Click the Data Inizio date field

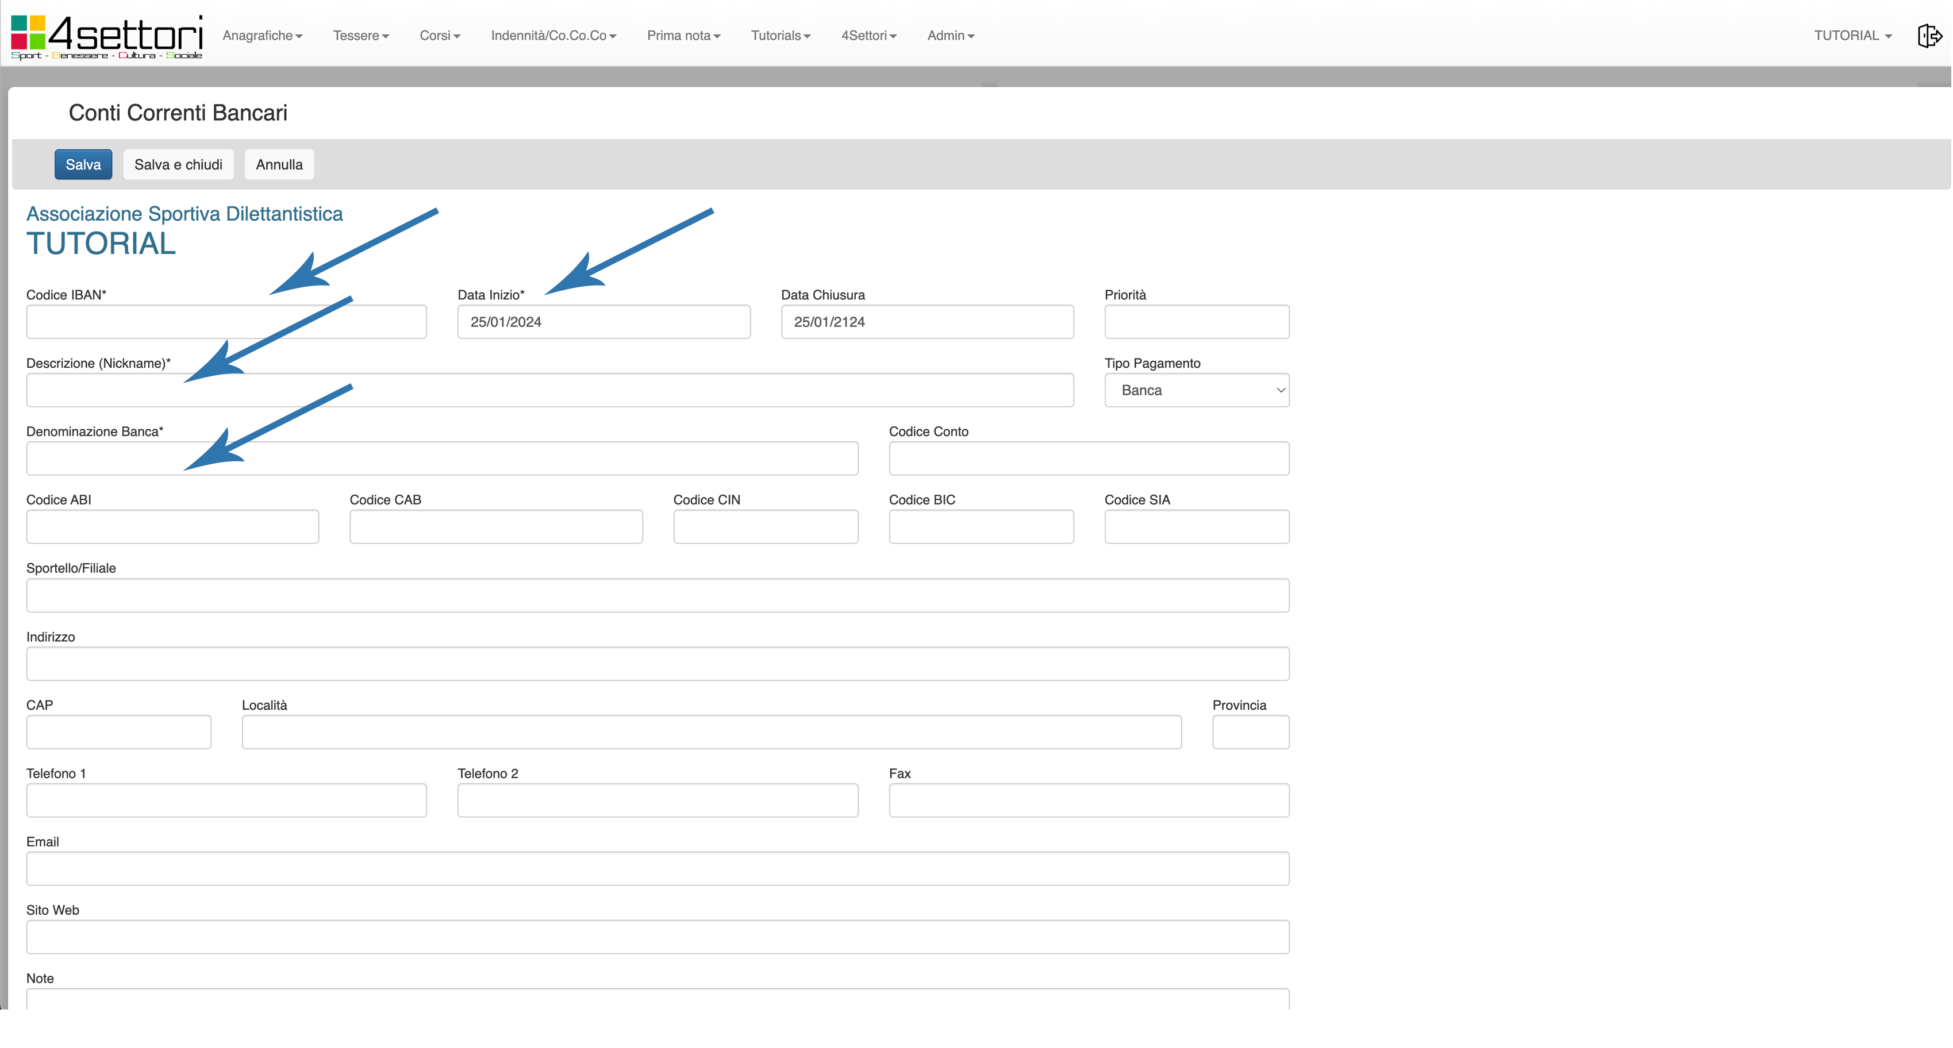click(x=603, y=322)
